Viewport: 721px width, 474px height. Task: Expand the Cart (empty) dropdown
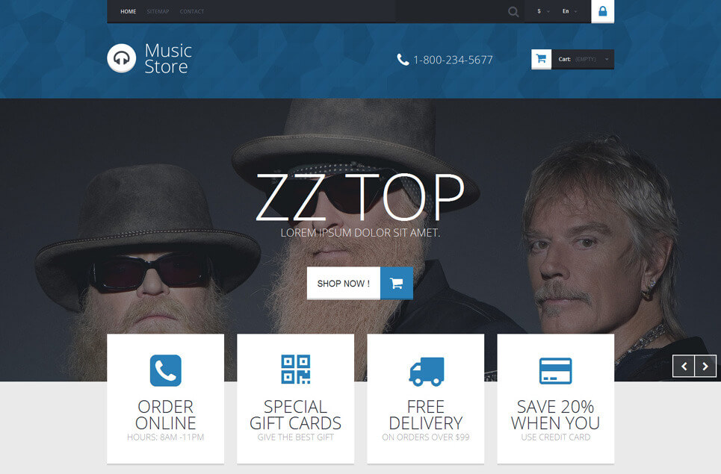pos(583,59)
